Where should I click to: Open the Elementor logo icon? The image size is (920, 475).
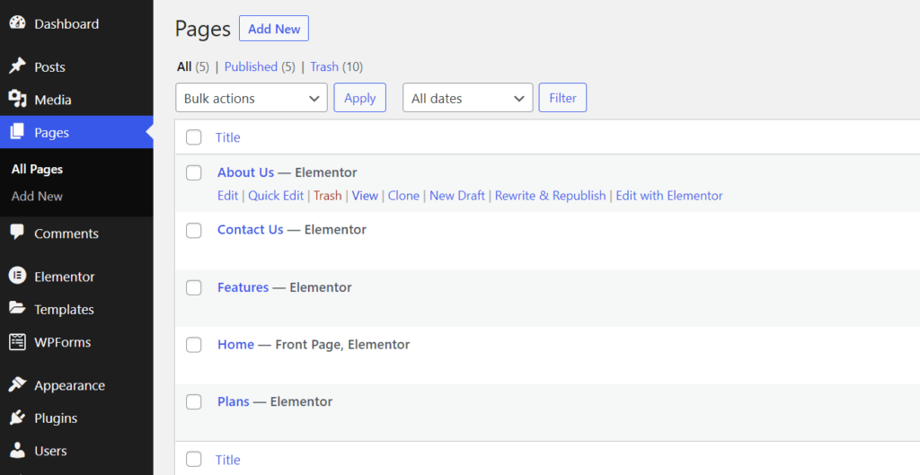(18, 276)
